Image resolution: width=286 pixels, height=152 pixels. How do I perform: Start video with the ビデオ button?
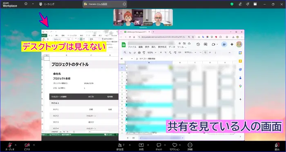click(x=27, y=145)
